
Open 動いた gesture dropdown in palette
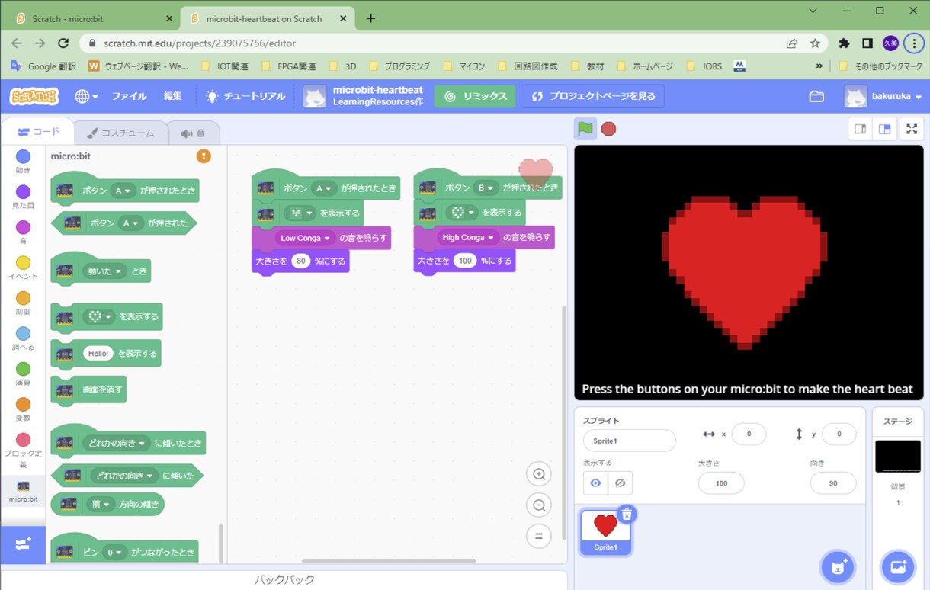point(104,271)
